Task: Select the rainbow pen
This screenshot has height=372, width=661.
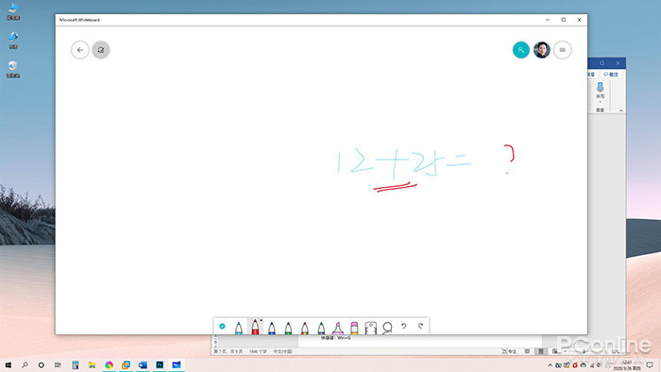Action: coord(304,328)
